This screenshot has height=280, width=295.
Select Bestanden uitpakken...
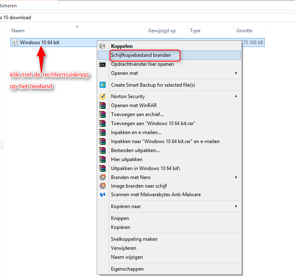click(169, 150)
